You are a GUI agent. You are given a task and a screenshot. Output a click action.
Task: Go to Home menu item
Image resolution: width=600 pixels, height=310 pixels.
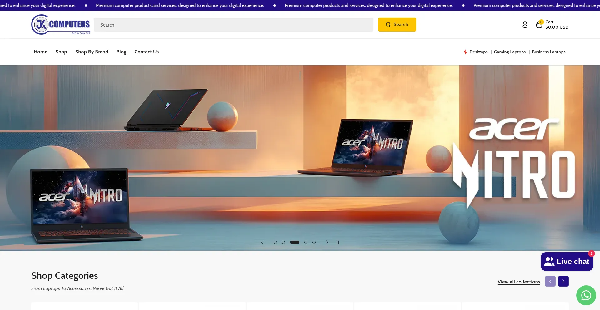41,52
